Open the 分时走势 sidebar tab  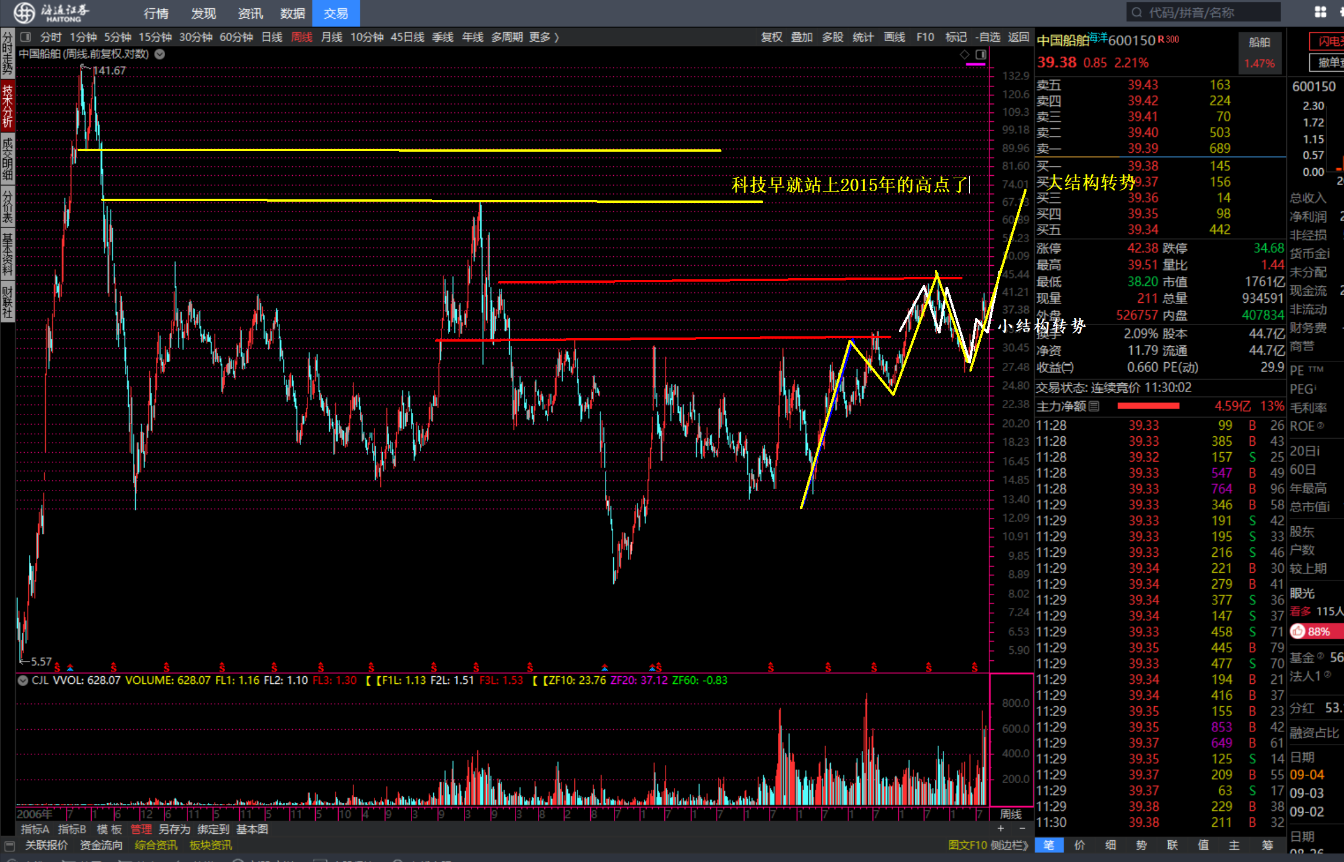tap(8, 54)
